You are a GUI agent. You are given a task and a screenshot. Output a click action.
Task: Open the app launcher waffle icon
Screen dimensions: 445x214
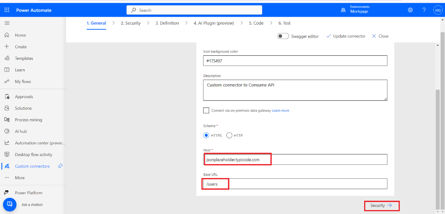click(x=7, y=10)
